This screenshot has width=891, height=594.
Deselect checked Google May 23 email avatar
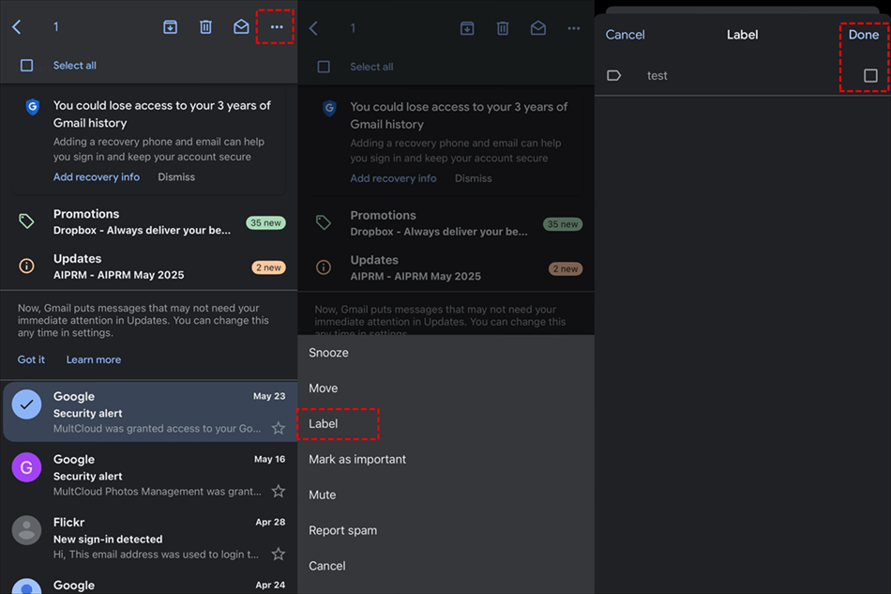26,404
